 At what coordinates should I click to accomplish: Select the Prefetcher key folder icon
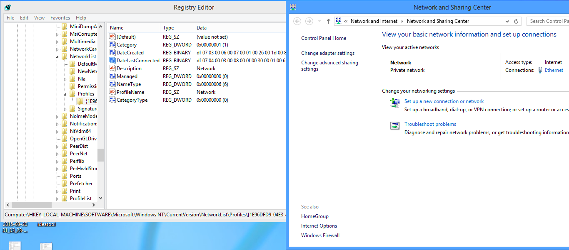click(64, 184)
